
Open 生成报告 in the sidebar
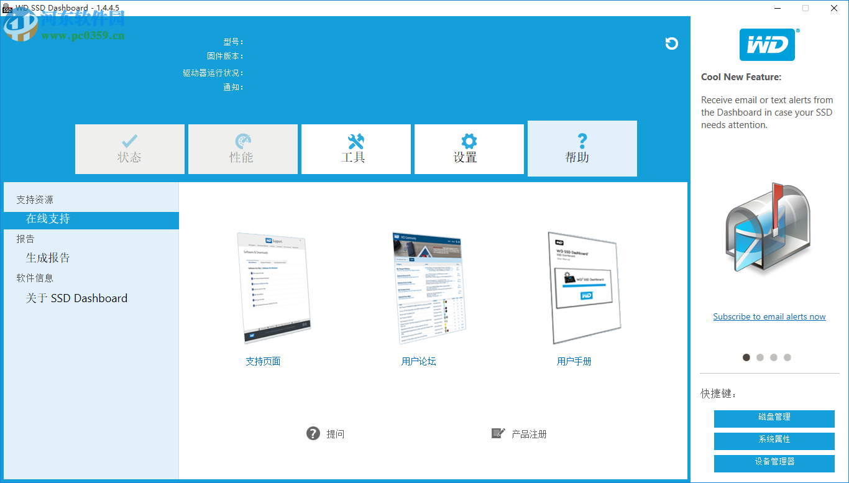click(x=48, y=257)
